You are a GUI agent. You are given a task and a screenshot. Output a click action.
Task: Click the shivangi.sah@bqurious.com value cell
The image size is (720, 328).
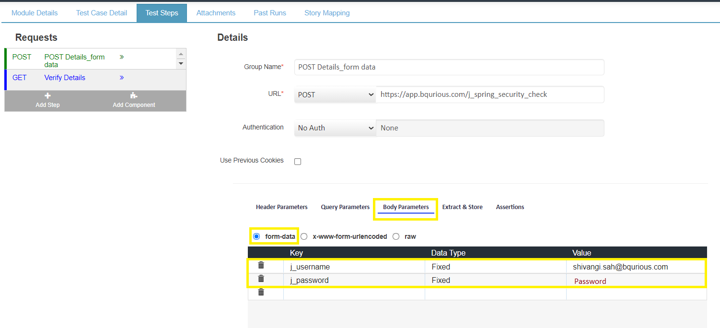coord(636,267)
